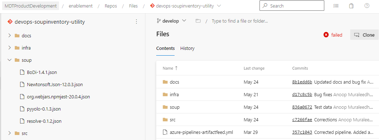Select org.webjars.npmjest-20.0.4.json in tree
This screenshot has height=140, width=379.
(59, 97)
